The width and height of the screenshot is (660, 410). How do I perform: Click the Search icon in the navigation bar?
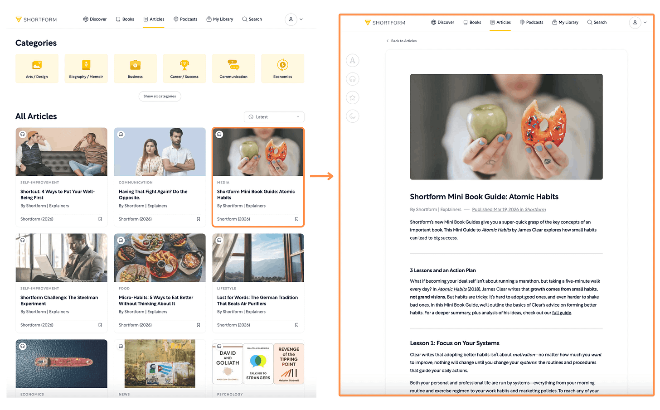[x=252, y=19]
